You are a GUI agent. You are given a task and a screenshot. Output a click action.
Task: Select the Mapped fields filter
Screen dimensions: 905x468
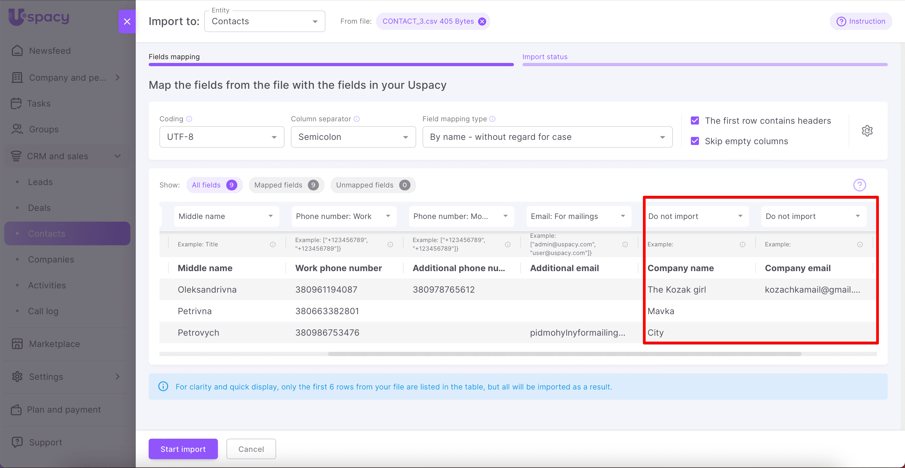click(286, 185)
